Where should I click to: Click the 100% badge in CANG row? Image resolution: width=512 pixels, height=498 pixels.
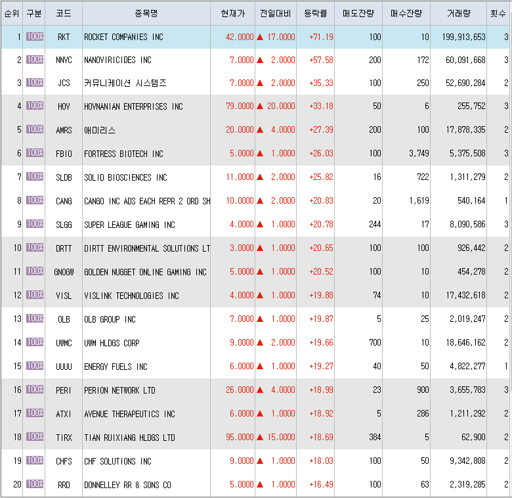tap(35, 200)
